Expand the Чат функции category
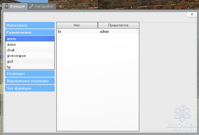The image size is (199, 135). coord(30,88)
